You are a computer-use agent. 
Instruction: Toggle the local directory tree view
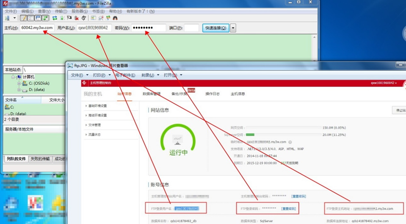pyautogui.click(x=30, y=18)
